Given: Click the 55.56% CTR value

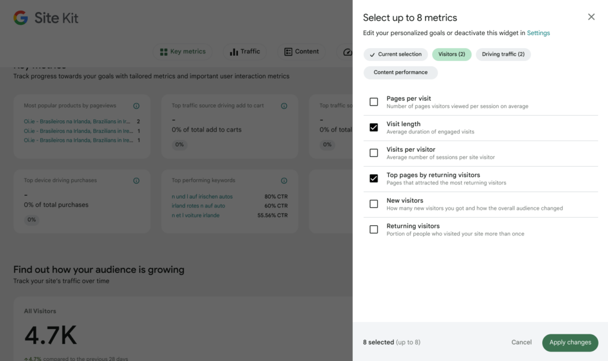Looking at the screenshot, I should point(273,215).
